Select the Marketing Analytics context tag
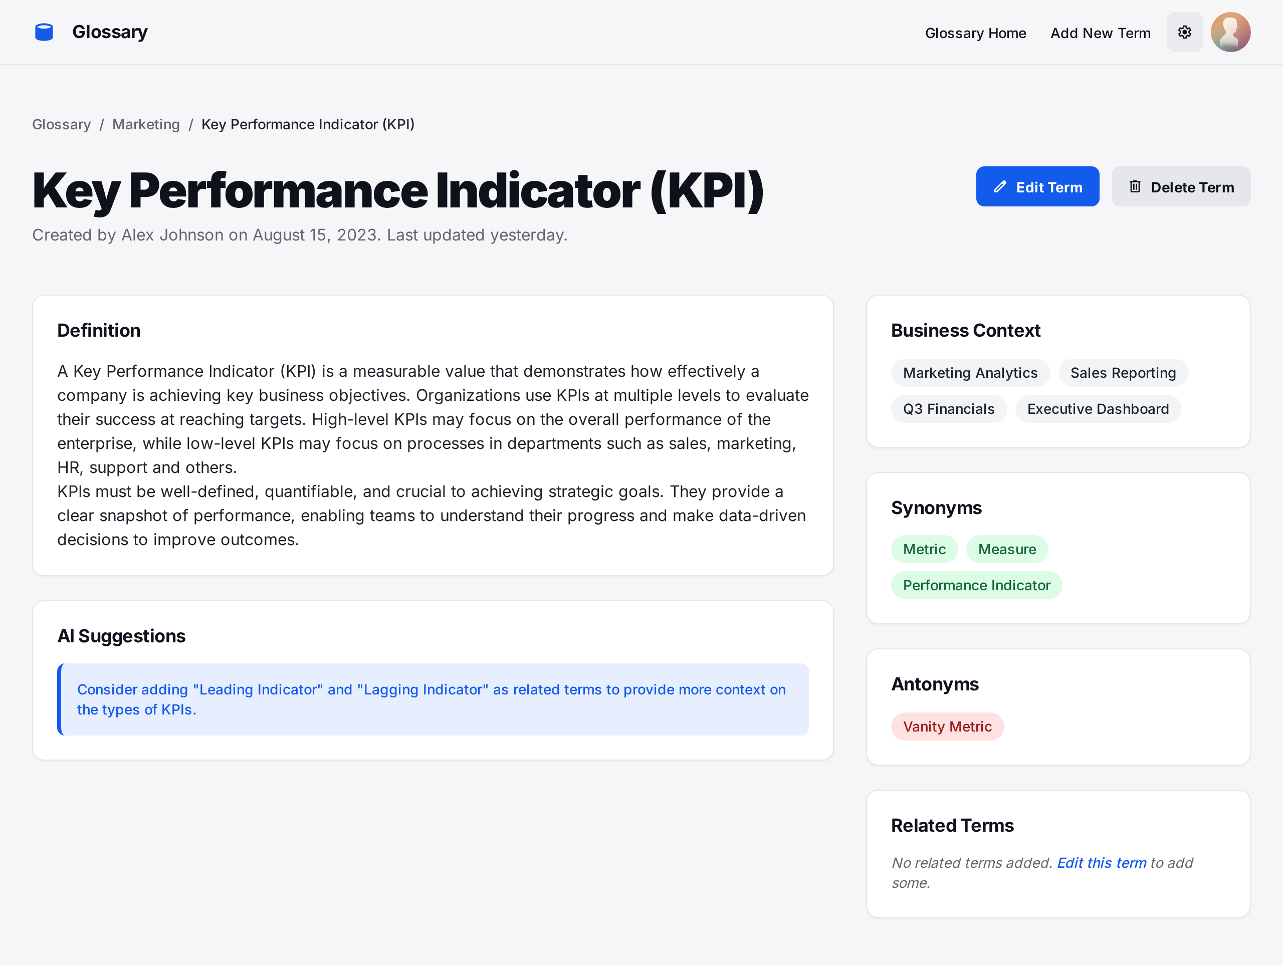Viewport: 1283px width, 966px height. [x=970, y=373]
